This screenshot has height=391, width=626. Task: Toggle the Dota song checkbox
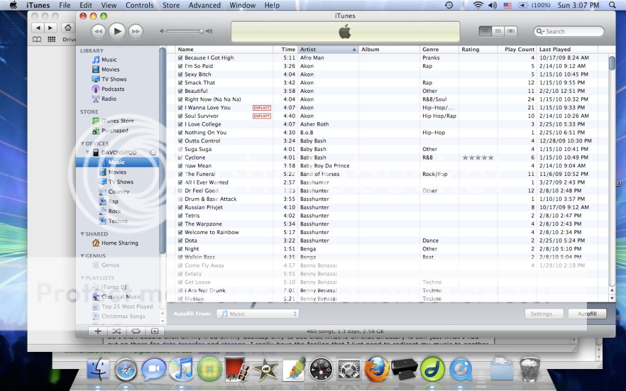click(180, 241)
